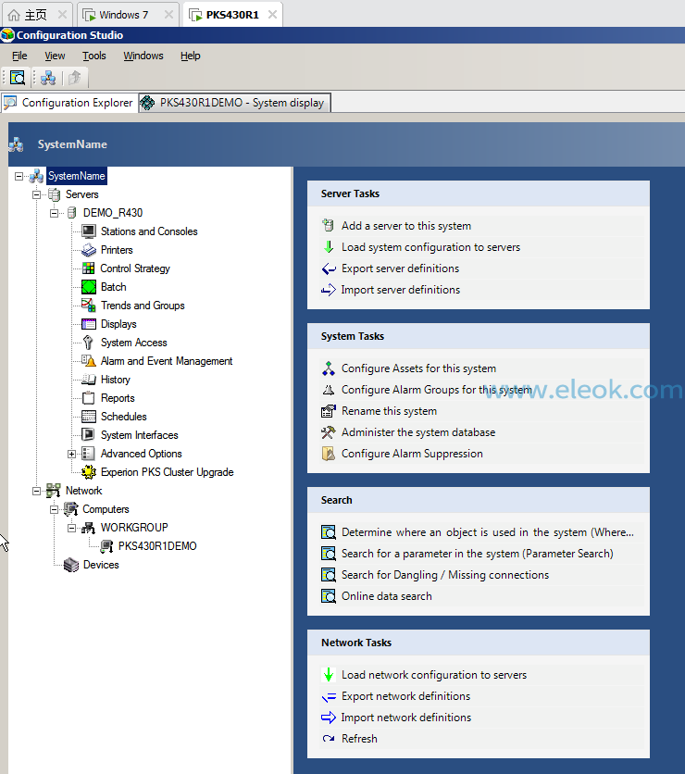The height and width of the screenshot is (774, 685).
Task: Click Online data search link
Action: [386, 596]
